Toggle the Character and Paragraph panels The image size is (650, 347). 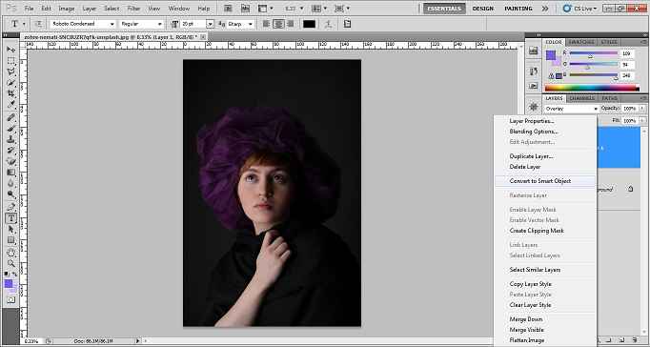click(347, 24)
